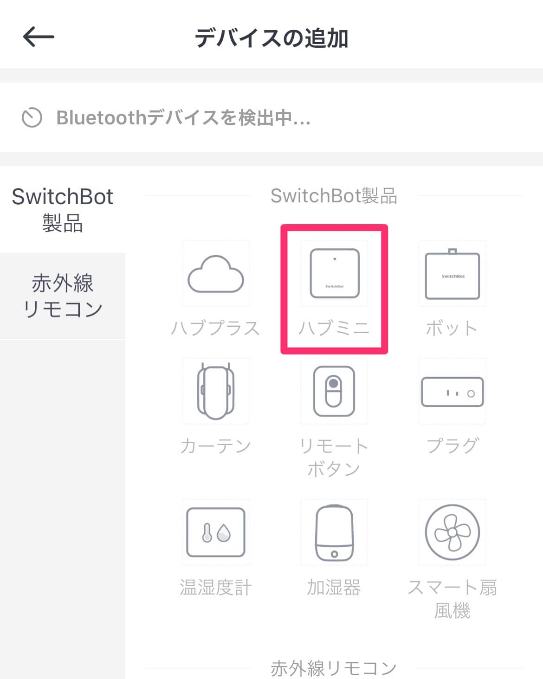543x679 pixels.
Task: Tap the 赤外線リモコン section header at bottom
Action: point(334,668)
